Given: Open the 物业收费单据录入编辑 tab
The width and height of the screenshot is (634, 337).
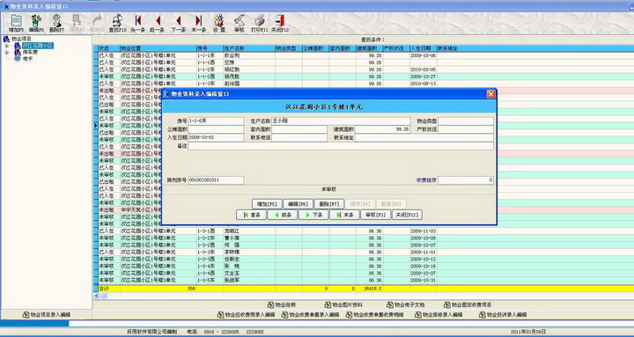Looking at the screenshot, I should click(310, 315).
